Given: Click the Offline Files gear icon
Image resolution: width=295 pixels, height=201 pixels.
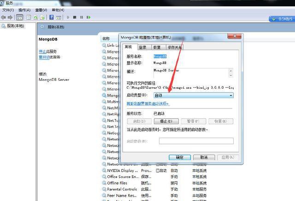Looking at the screenshot, I should (104, 183).
